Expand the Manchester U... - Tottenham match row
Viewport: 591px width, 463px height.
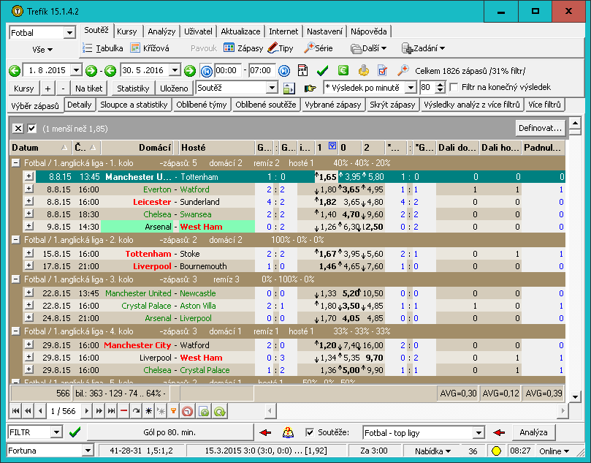pos(29,176)
